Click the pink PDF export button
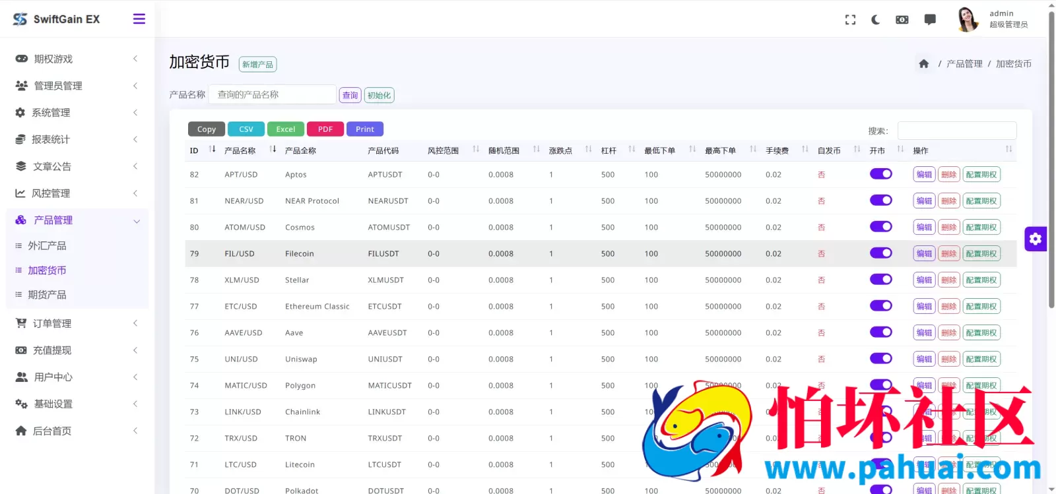 (x=325, y=129)
